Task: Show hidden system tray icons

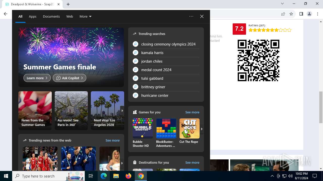Action: point(272,176)
